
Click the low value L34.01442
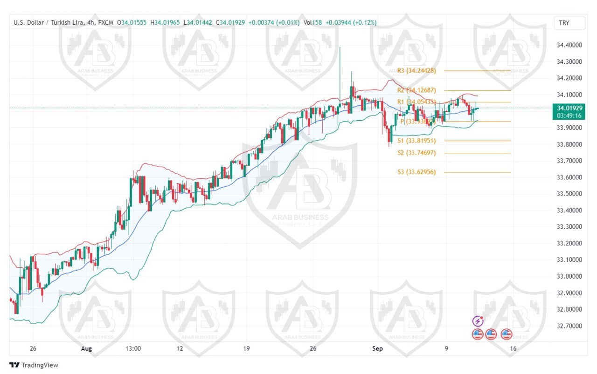pos(198,22)
